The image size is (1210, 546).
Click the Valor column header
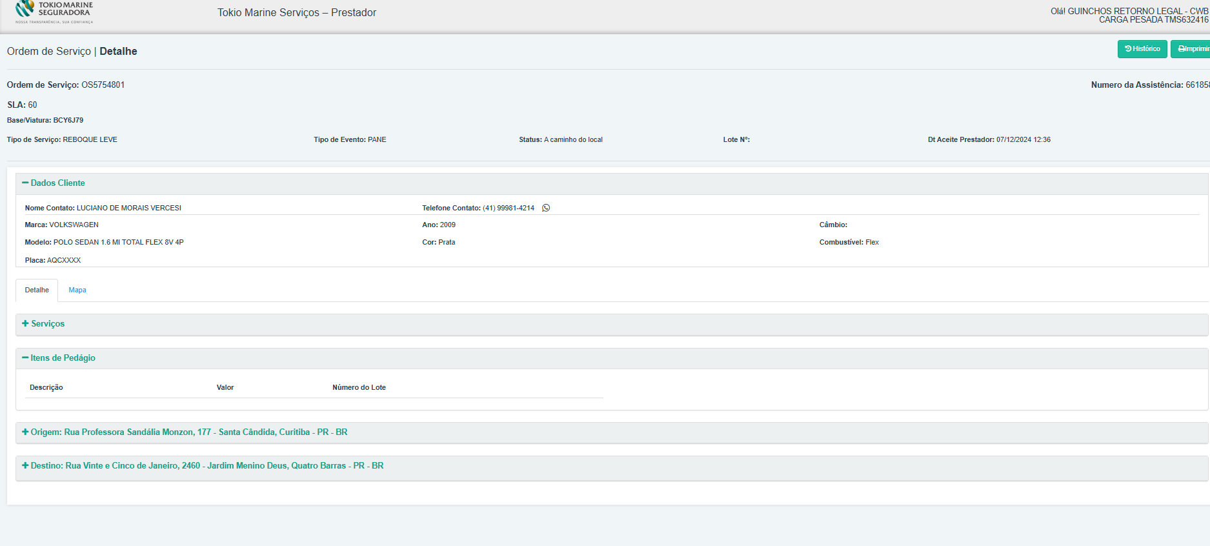tap(225, 388)
